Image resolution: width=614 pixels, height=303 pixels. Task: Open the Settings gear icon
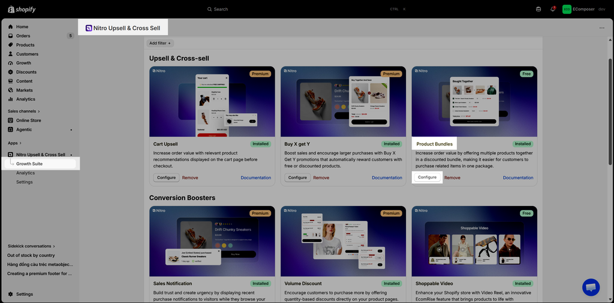(11, 294)
